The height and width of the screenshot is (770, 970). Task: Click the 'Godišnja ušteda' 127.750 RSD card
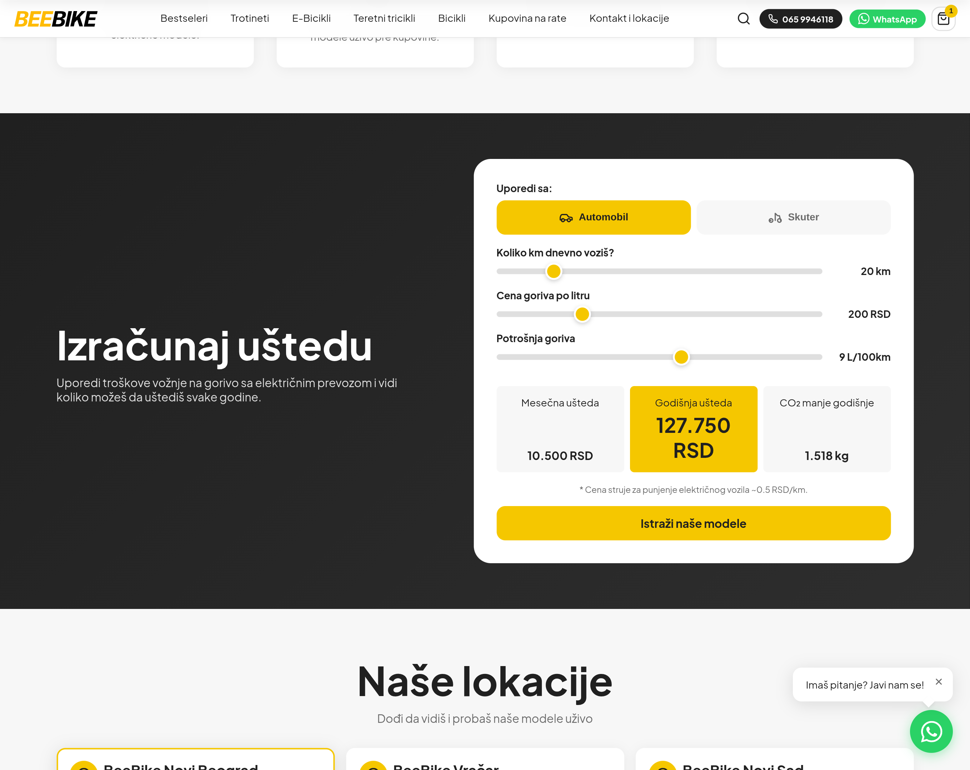coord(693,429)
